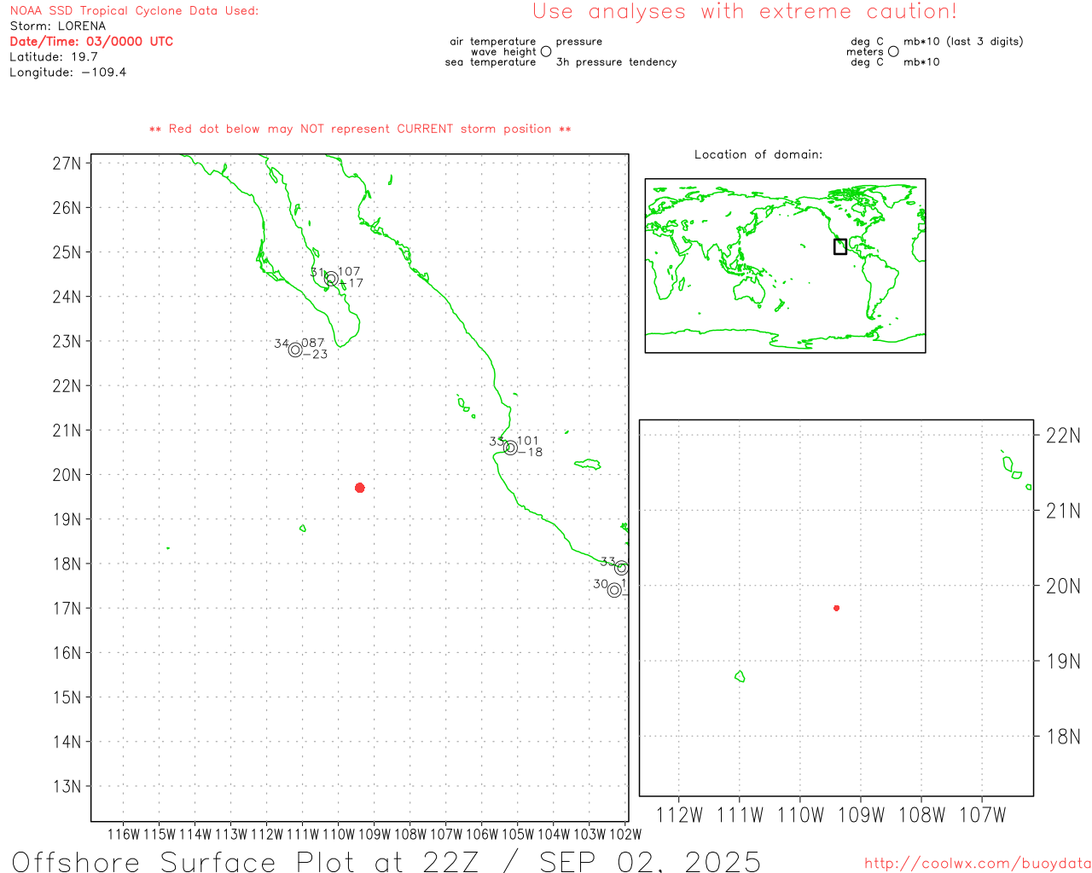Click the small island near 19N 111W on the main map

(x=303, y=529)
